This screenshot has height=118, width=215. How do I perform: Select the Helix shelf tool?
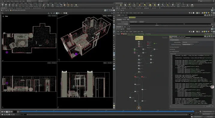tap(72, 5)
